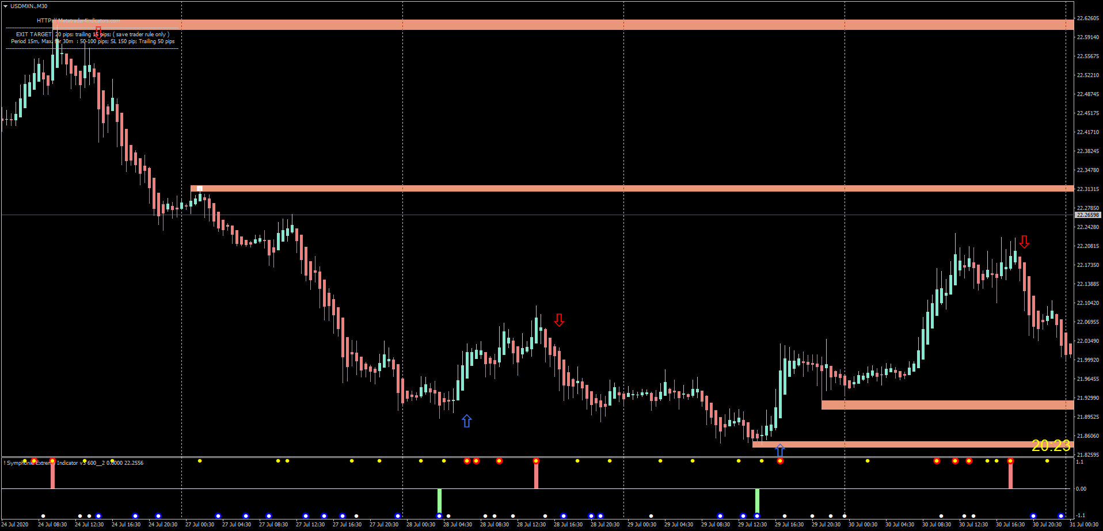1103x531 pixels.
Task: Click the 27 Jul 00:30 time axis label
Action: (200, 524)
